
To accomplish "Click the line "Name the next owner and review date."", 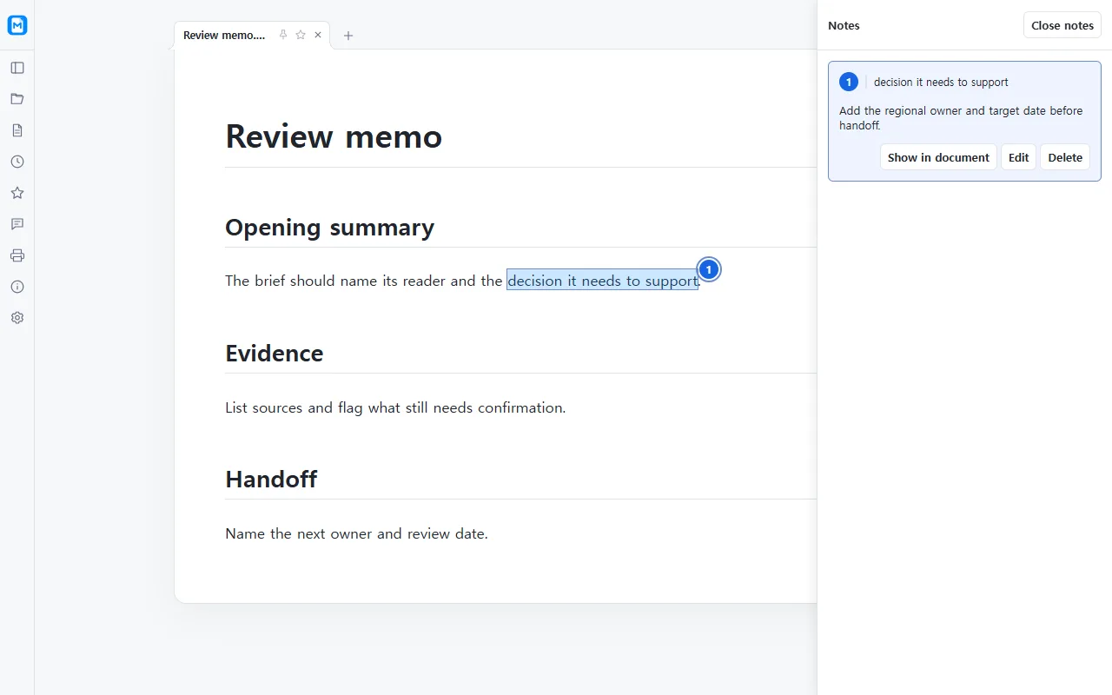I will click(356, 533).
